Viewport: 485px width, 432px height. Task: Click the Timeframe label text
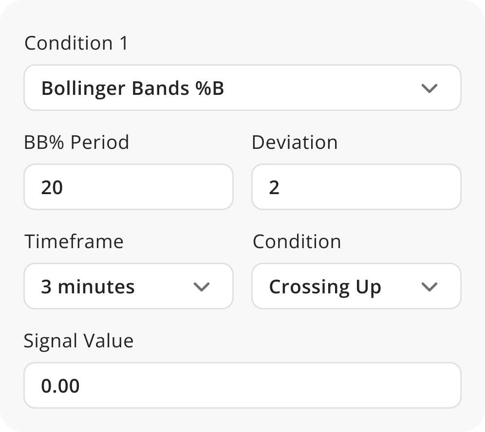[x=74, y=241]
